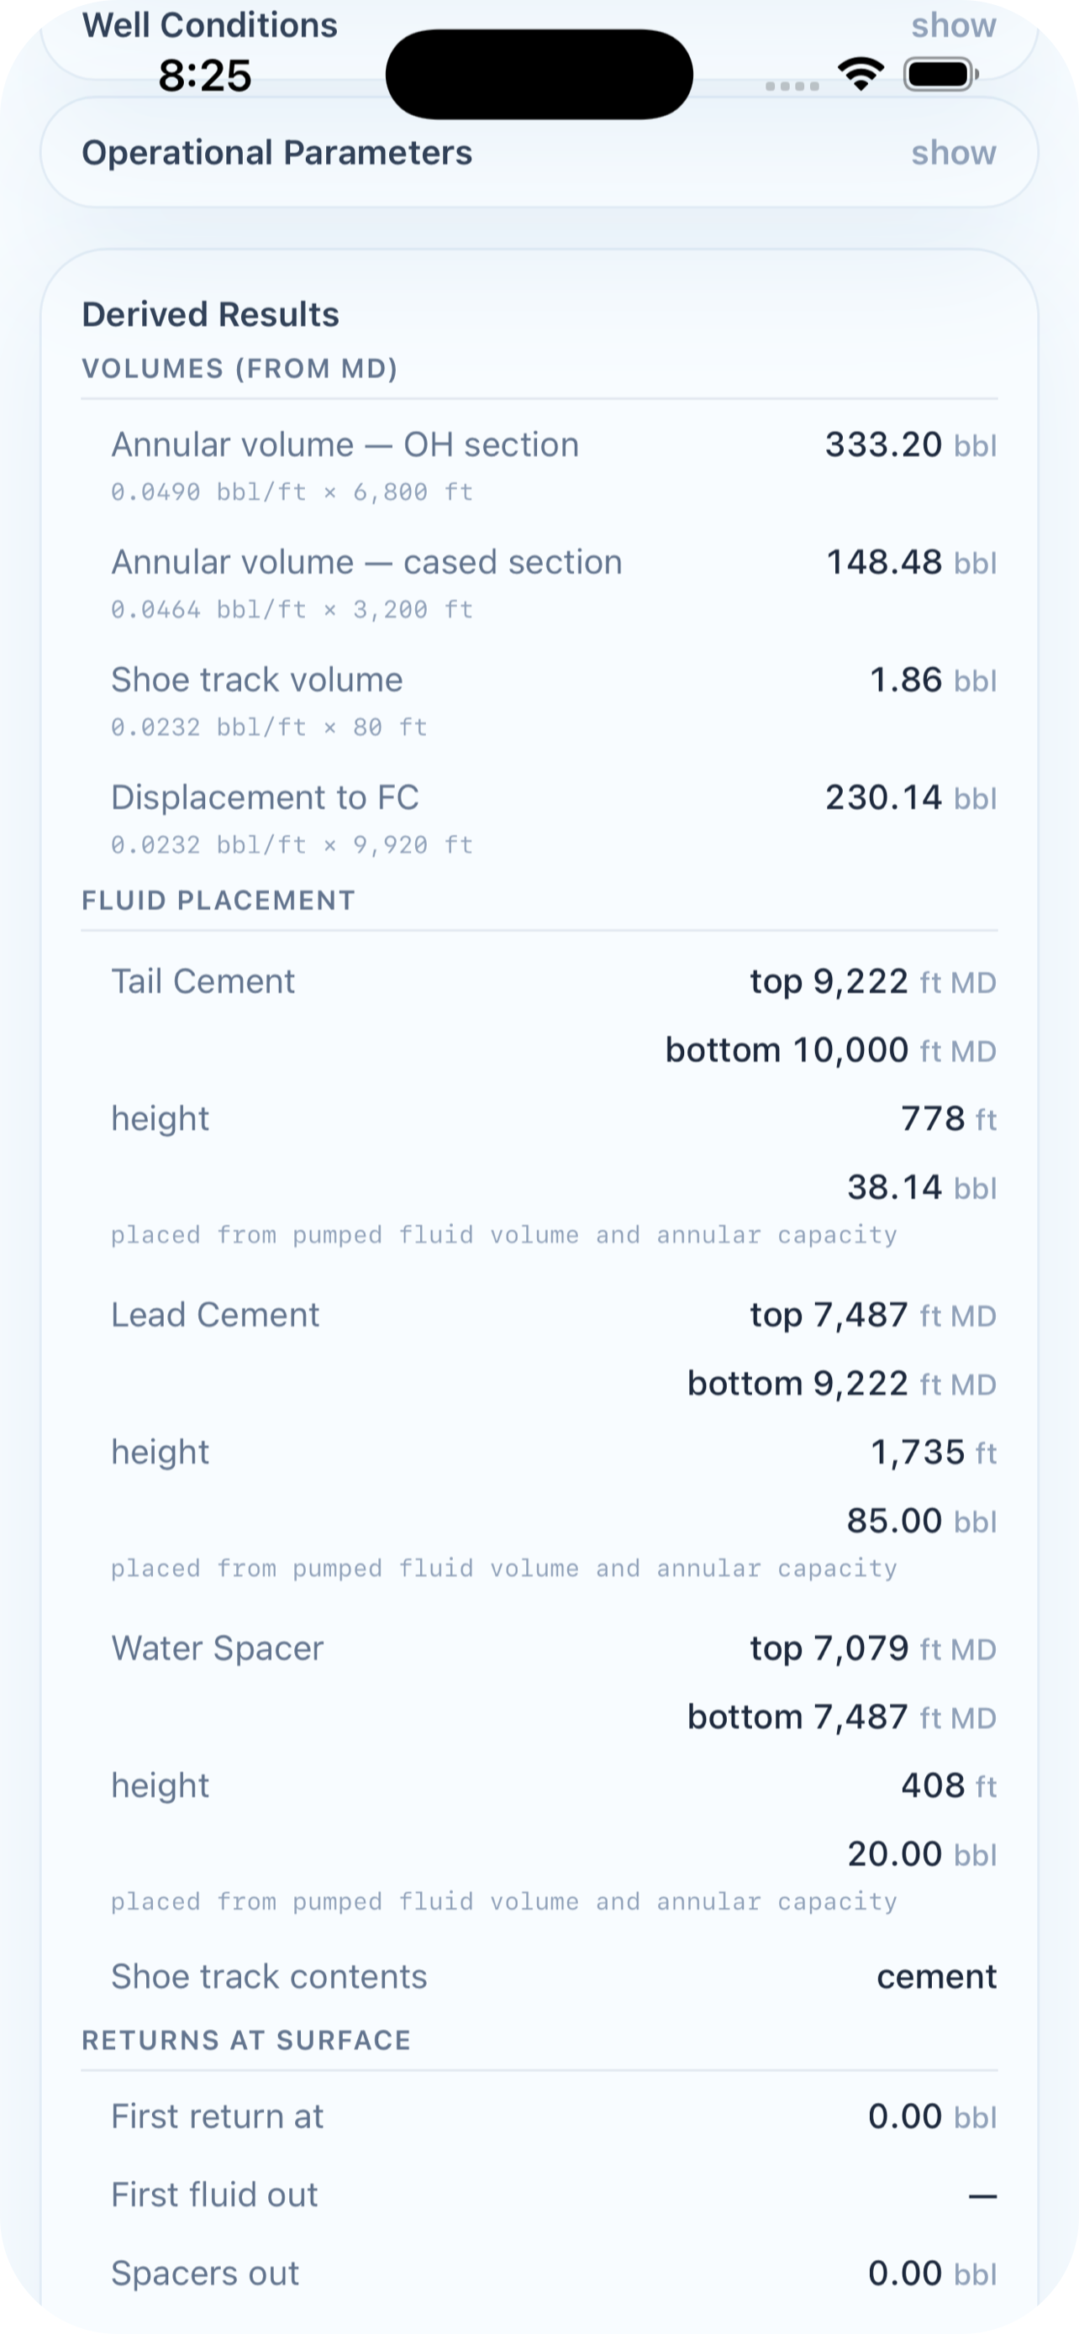The height and width of the screenshot is (2334, 1079).
Task: Select the 148.48 bbl cased section value
Action: (x=912, y=563)
